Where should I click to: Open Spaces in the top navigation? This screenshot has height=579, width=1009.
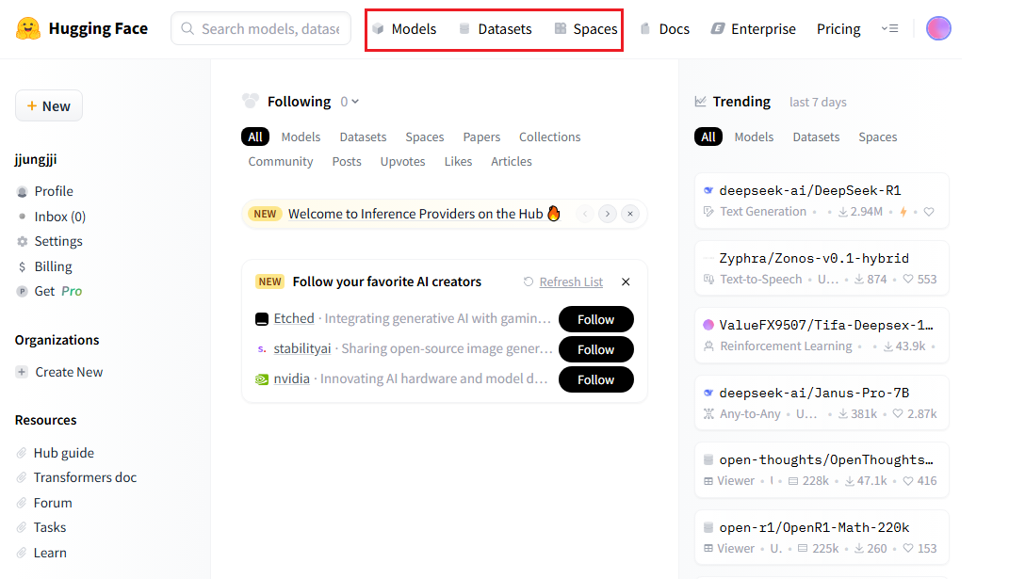coord(586,29)
